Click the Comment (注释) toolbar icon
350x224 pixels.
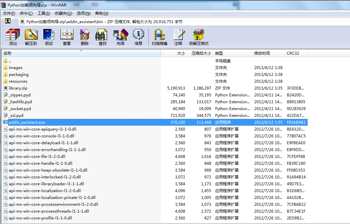click(178, 37)
